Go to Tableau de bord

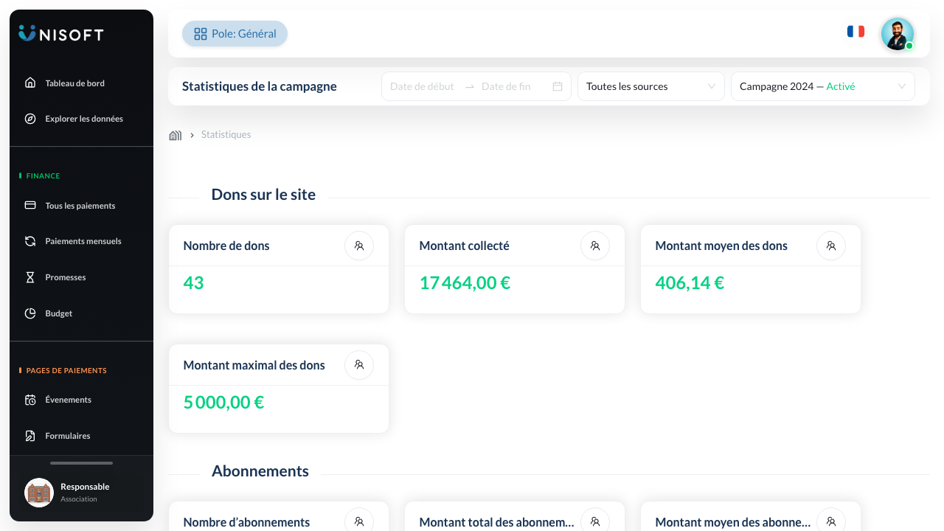point(74,83)
